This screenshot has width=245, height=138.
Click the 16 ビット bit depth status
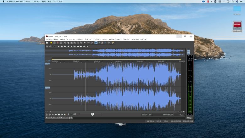pyautogui.click(x=158, y=121)
